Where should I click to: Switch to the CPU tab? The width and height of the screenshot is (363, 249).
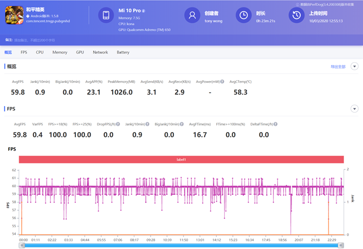40,53
